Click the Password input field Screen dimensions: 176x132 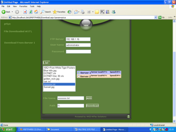click(78, 52)
